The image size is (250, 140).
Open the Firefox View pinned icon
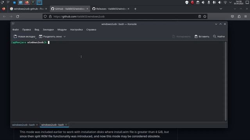coord(4,9)
